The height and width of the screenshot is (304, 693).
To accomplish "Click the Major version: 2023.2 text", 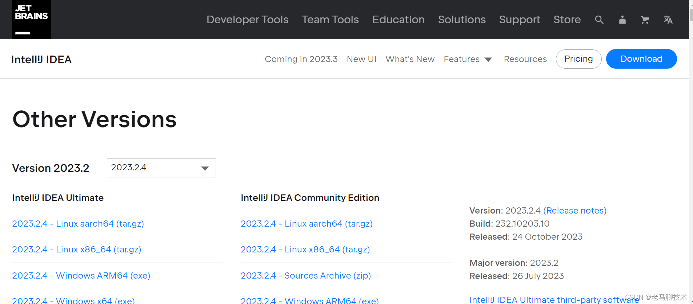I will click(x=514, y=263).
